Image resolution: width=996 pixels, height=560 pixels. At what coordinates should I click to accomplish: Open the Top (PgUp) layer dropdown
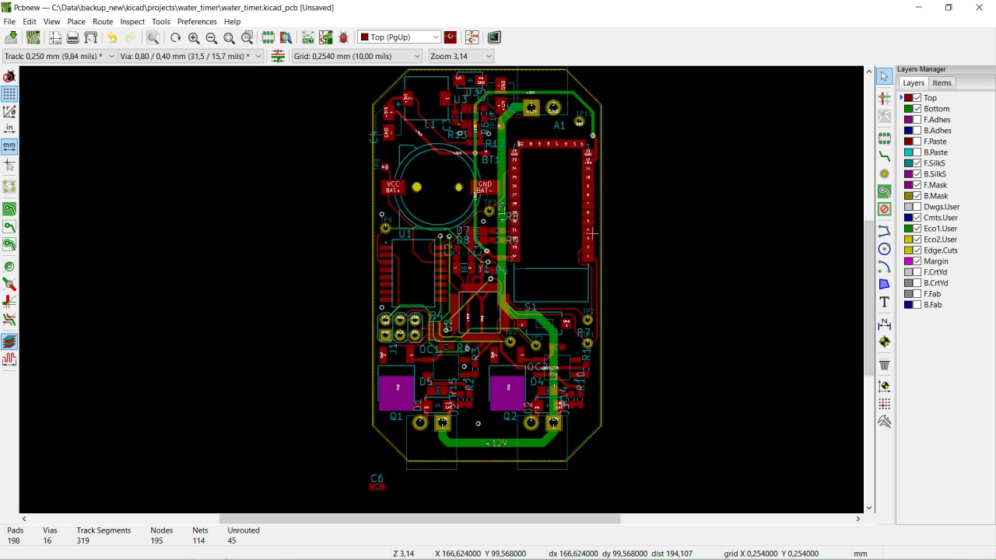point(399,37)
